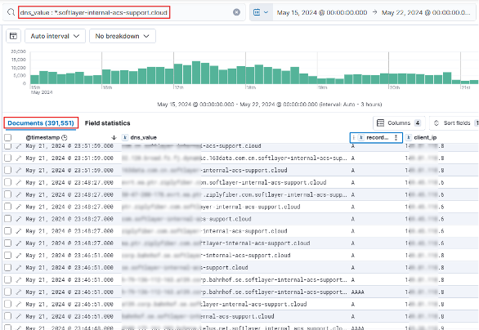This screenshot has height=330, width=479.
Task: Click the timestamp sort descending arrow
Action: coord(114,138)
